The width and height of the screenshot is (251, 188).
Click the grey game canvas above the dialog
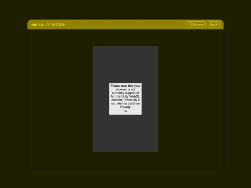(x=125, y=65)
